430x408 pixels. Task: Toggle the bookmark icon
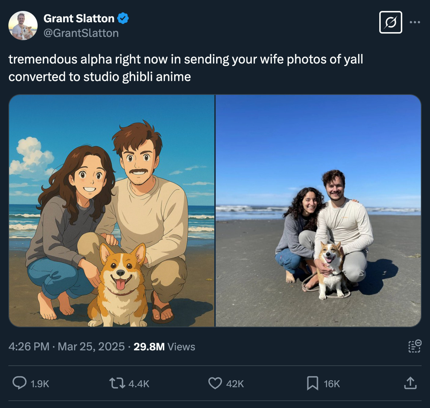tap(312, 383)
